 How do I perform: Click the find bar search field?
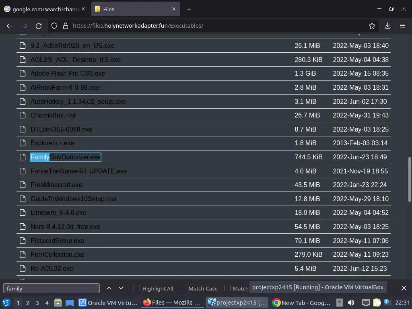point(51,288)
